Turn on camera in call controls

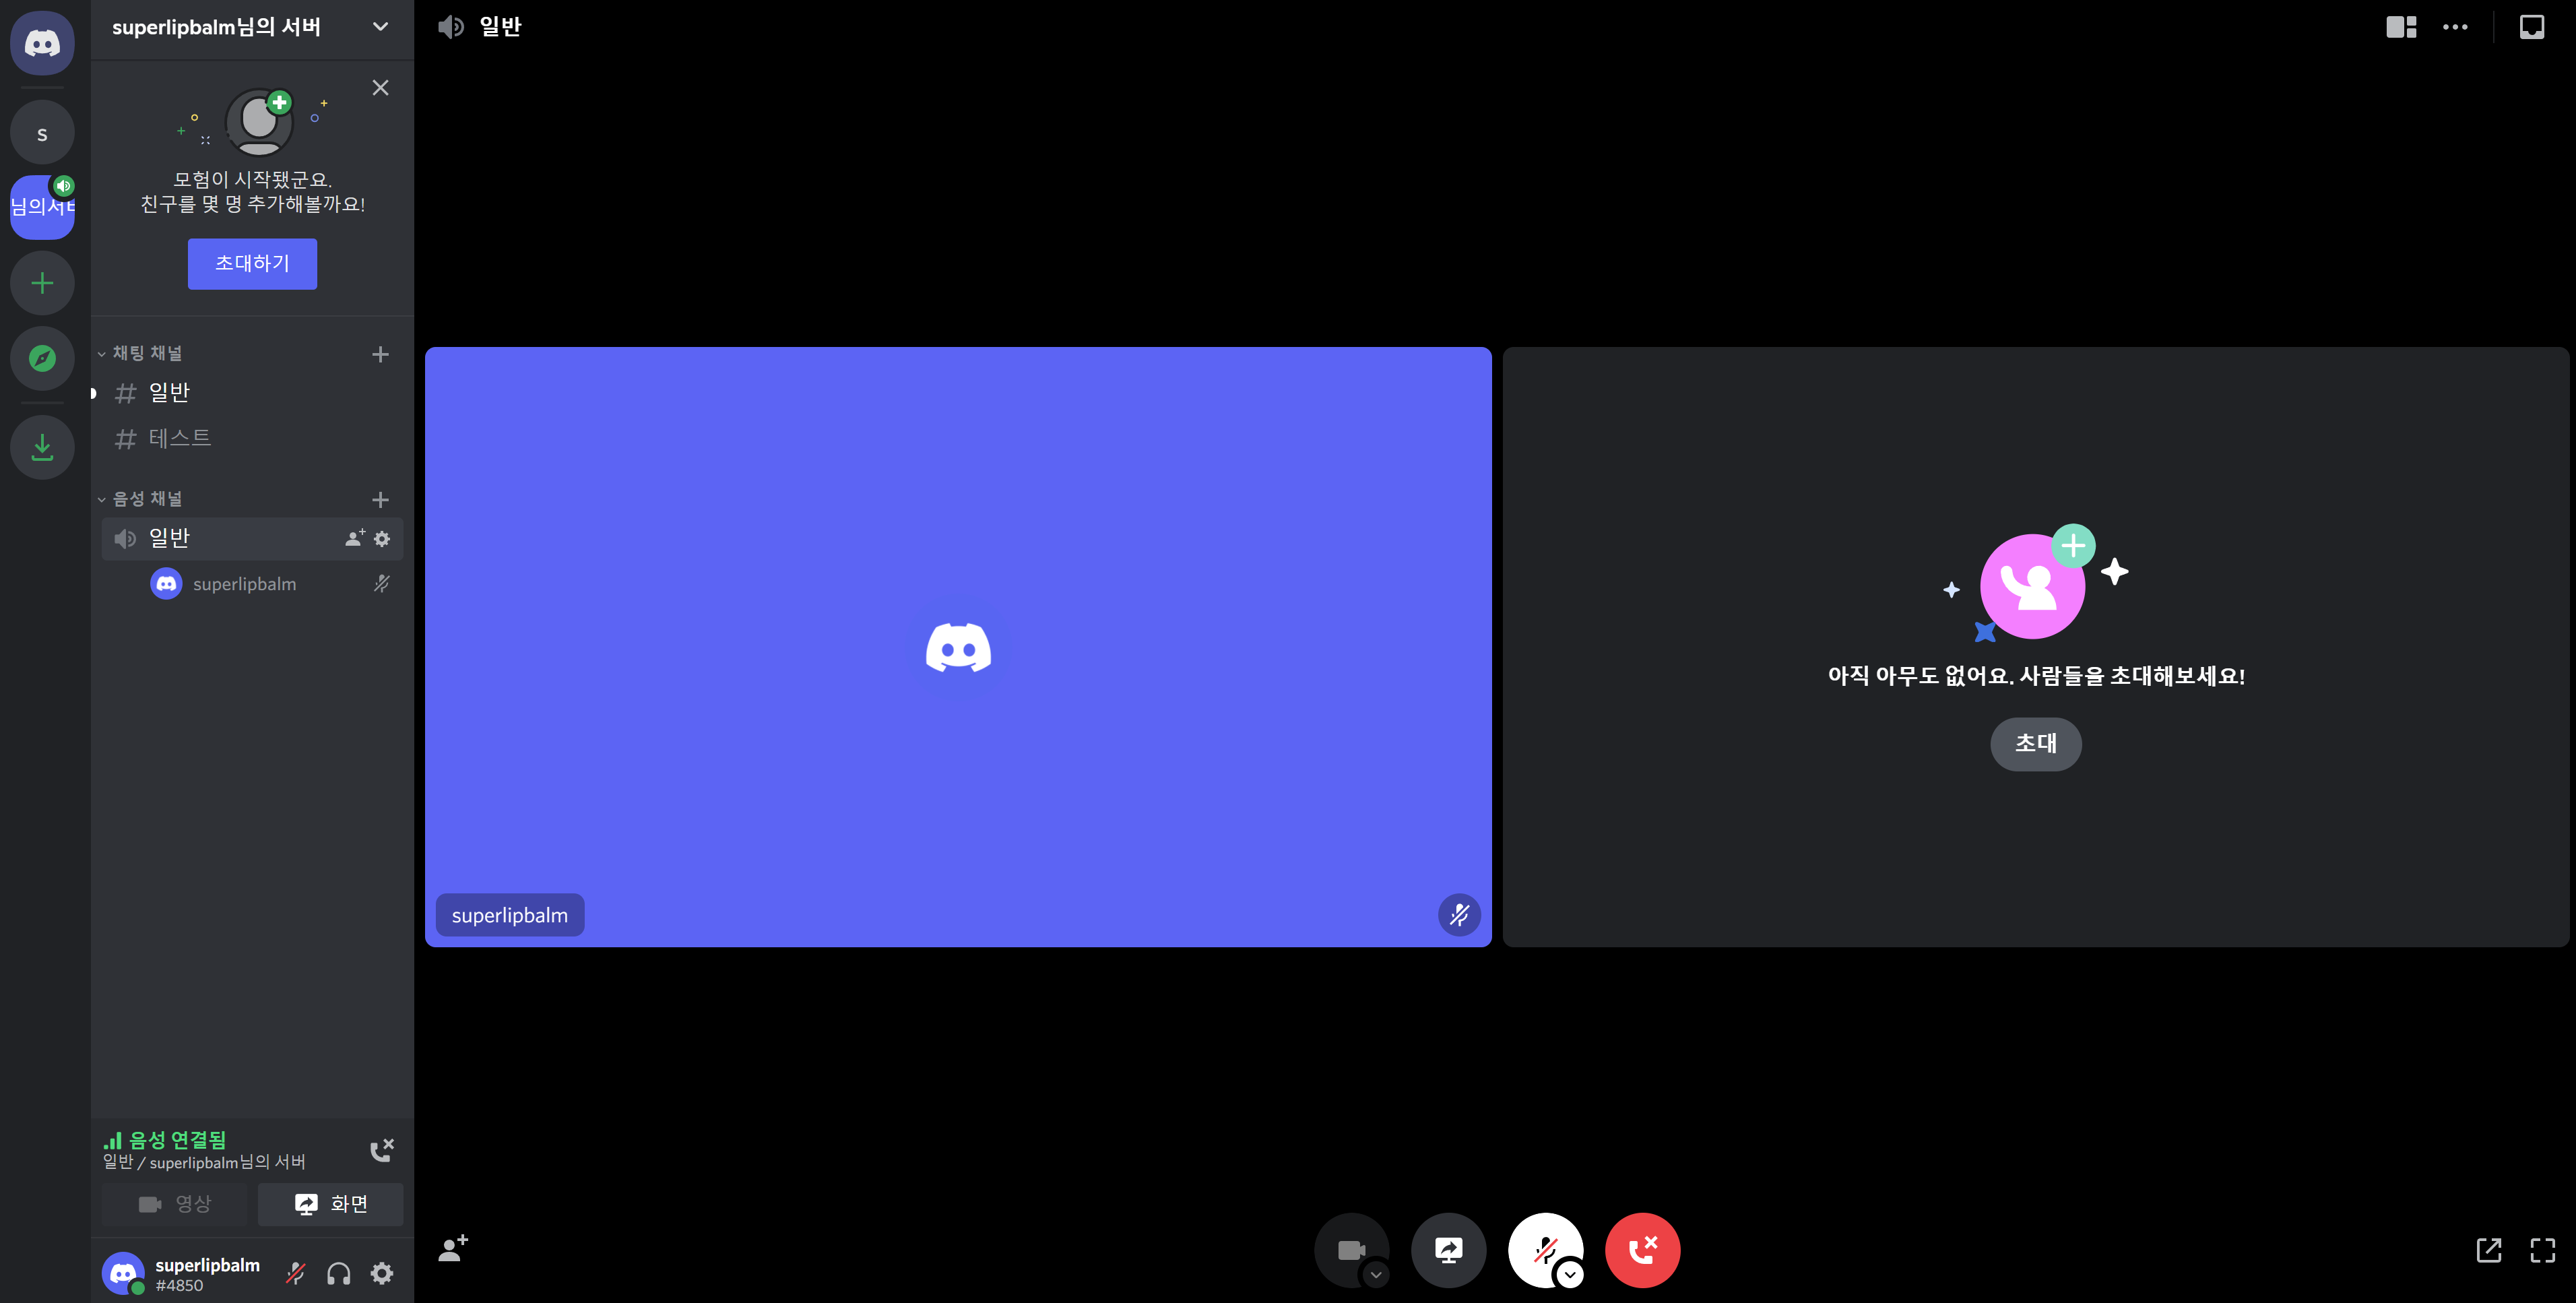click(1350, 1250)
